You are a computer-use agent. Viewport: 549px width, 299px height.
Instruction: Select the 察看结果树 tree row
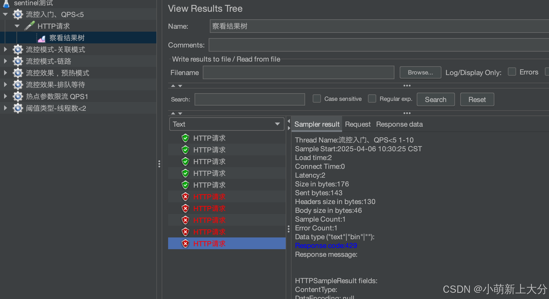(78, 38)
